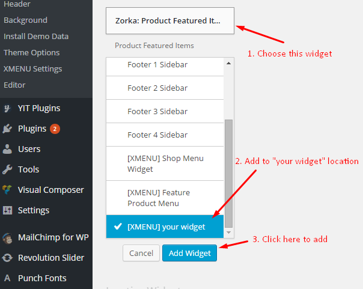Click the Settings sliders icon
This screenshot has height=289, width=363.
[7, 210]
